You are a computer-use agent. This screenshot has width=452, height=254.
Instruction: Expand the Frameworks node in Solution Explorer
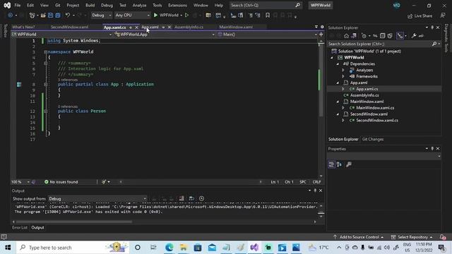click(343, 77)
